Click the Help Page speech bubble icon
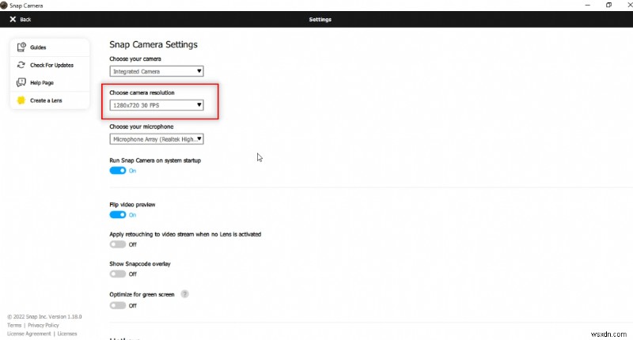The height and width of the screenshot is (340, 633). (21, 83)
